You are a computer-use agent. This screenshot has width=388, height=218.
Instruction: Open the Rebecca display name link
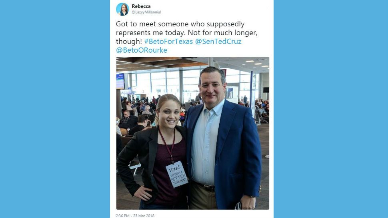click(141, 6)
